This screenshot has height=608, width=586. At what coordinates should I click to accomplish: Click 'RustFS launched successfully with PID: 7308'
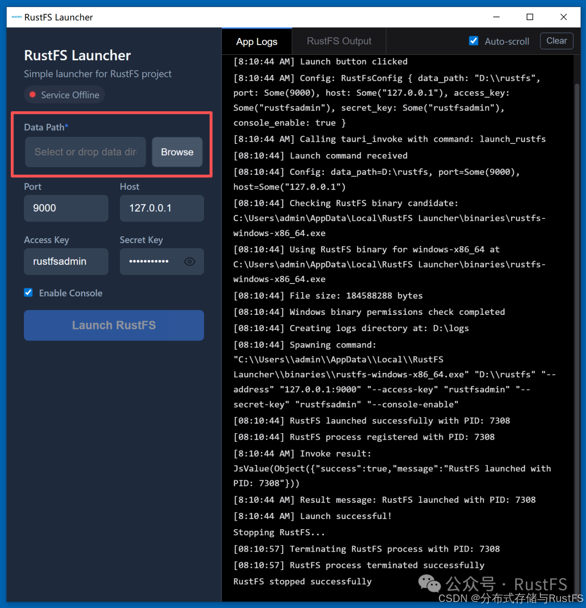(372, 421)
